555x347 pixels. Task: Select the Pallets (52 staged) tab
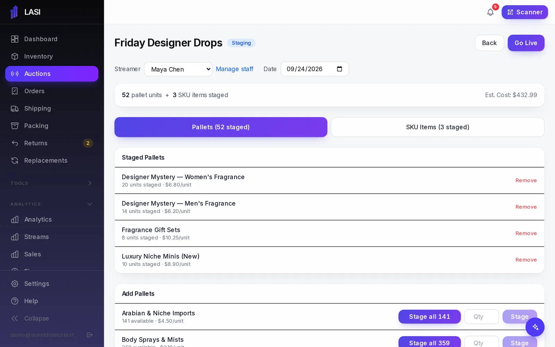point(221,127)
